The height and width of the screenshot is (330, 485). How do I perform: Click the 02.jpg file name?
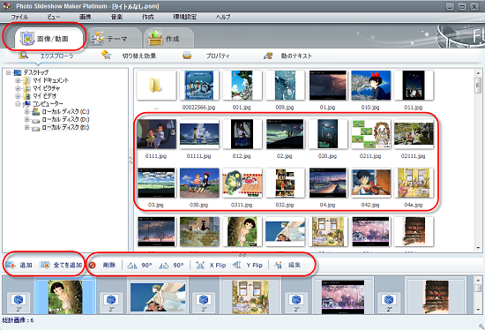[285, 156]
